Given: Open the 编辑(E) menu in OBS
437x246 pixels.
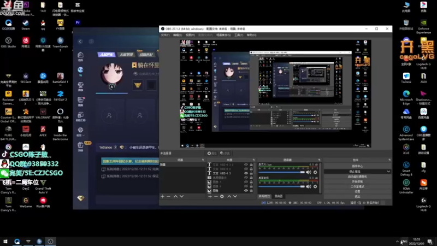Looking at the screenshot, I should click(178, 35).
